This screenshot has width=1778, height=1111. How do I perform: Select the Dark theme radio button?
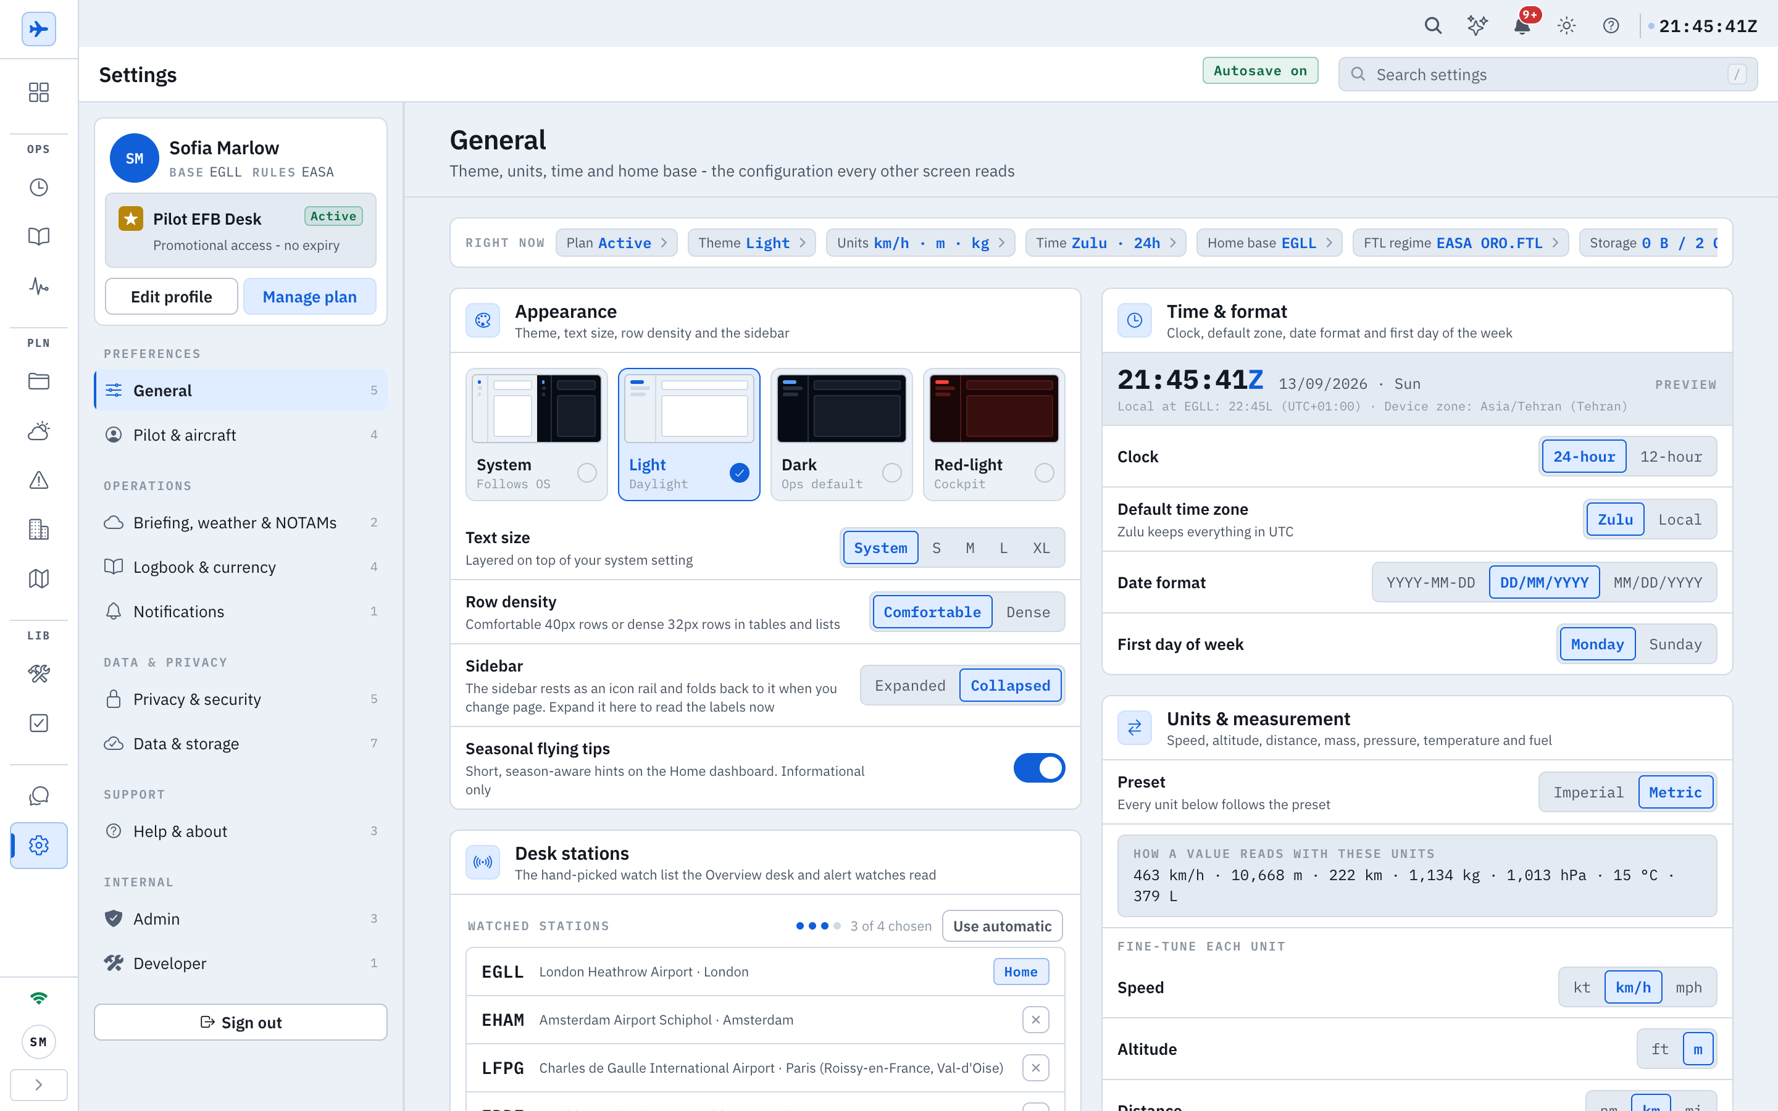pos(892,472)
